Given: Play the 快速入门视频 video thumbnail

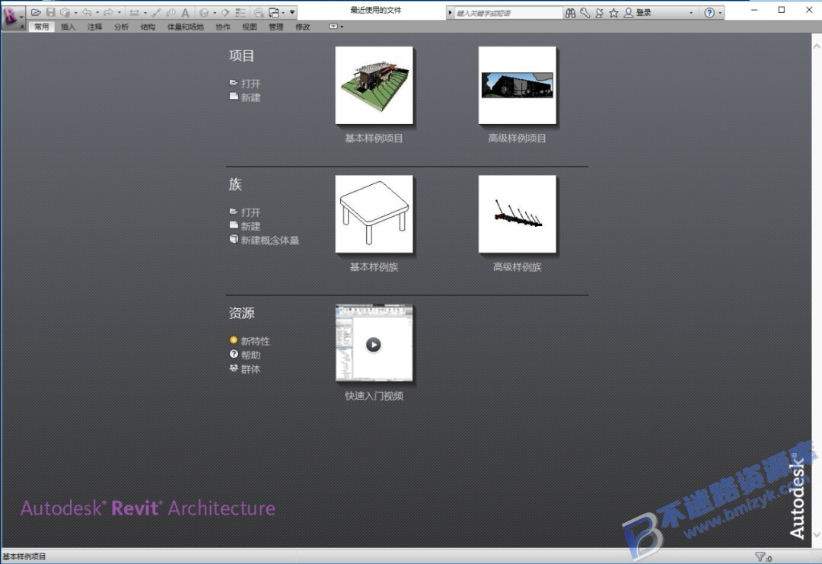Looking at the screenshot, I should (x=374, y=343).
